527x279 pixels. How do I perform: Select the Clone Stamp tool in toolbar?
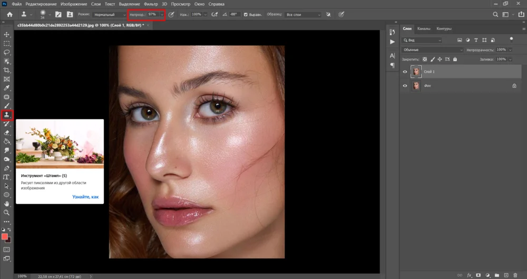coord(7,114)
